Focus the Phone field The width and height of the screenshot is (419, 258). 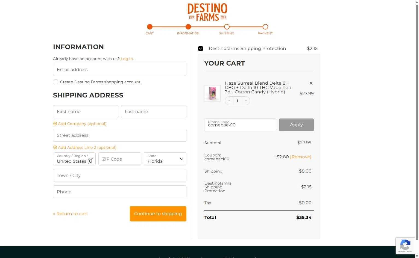point(120,192)
